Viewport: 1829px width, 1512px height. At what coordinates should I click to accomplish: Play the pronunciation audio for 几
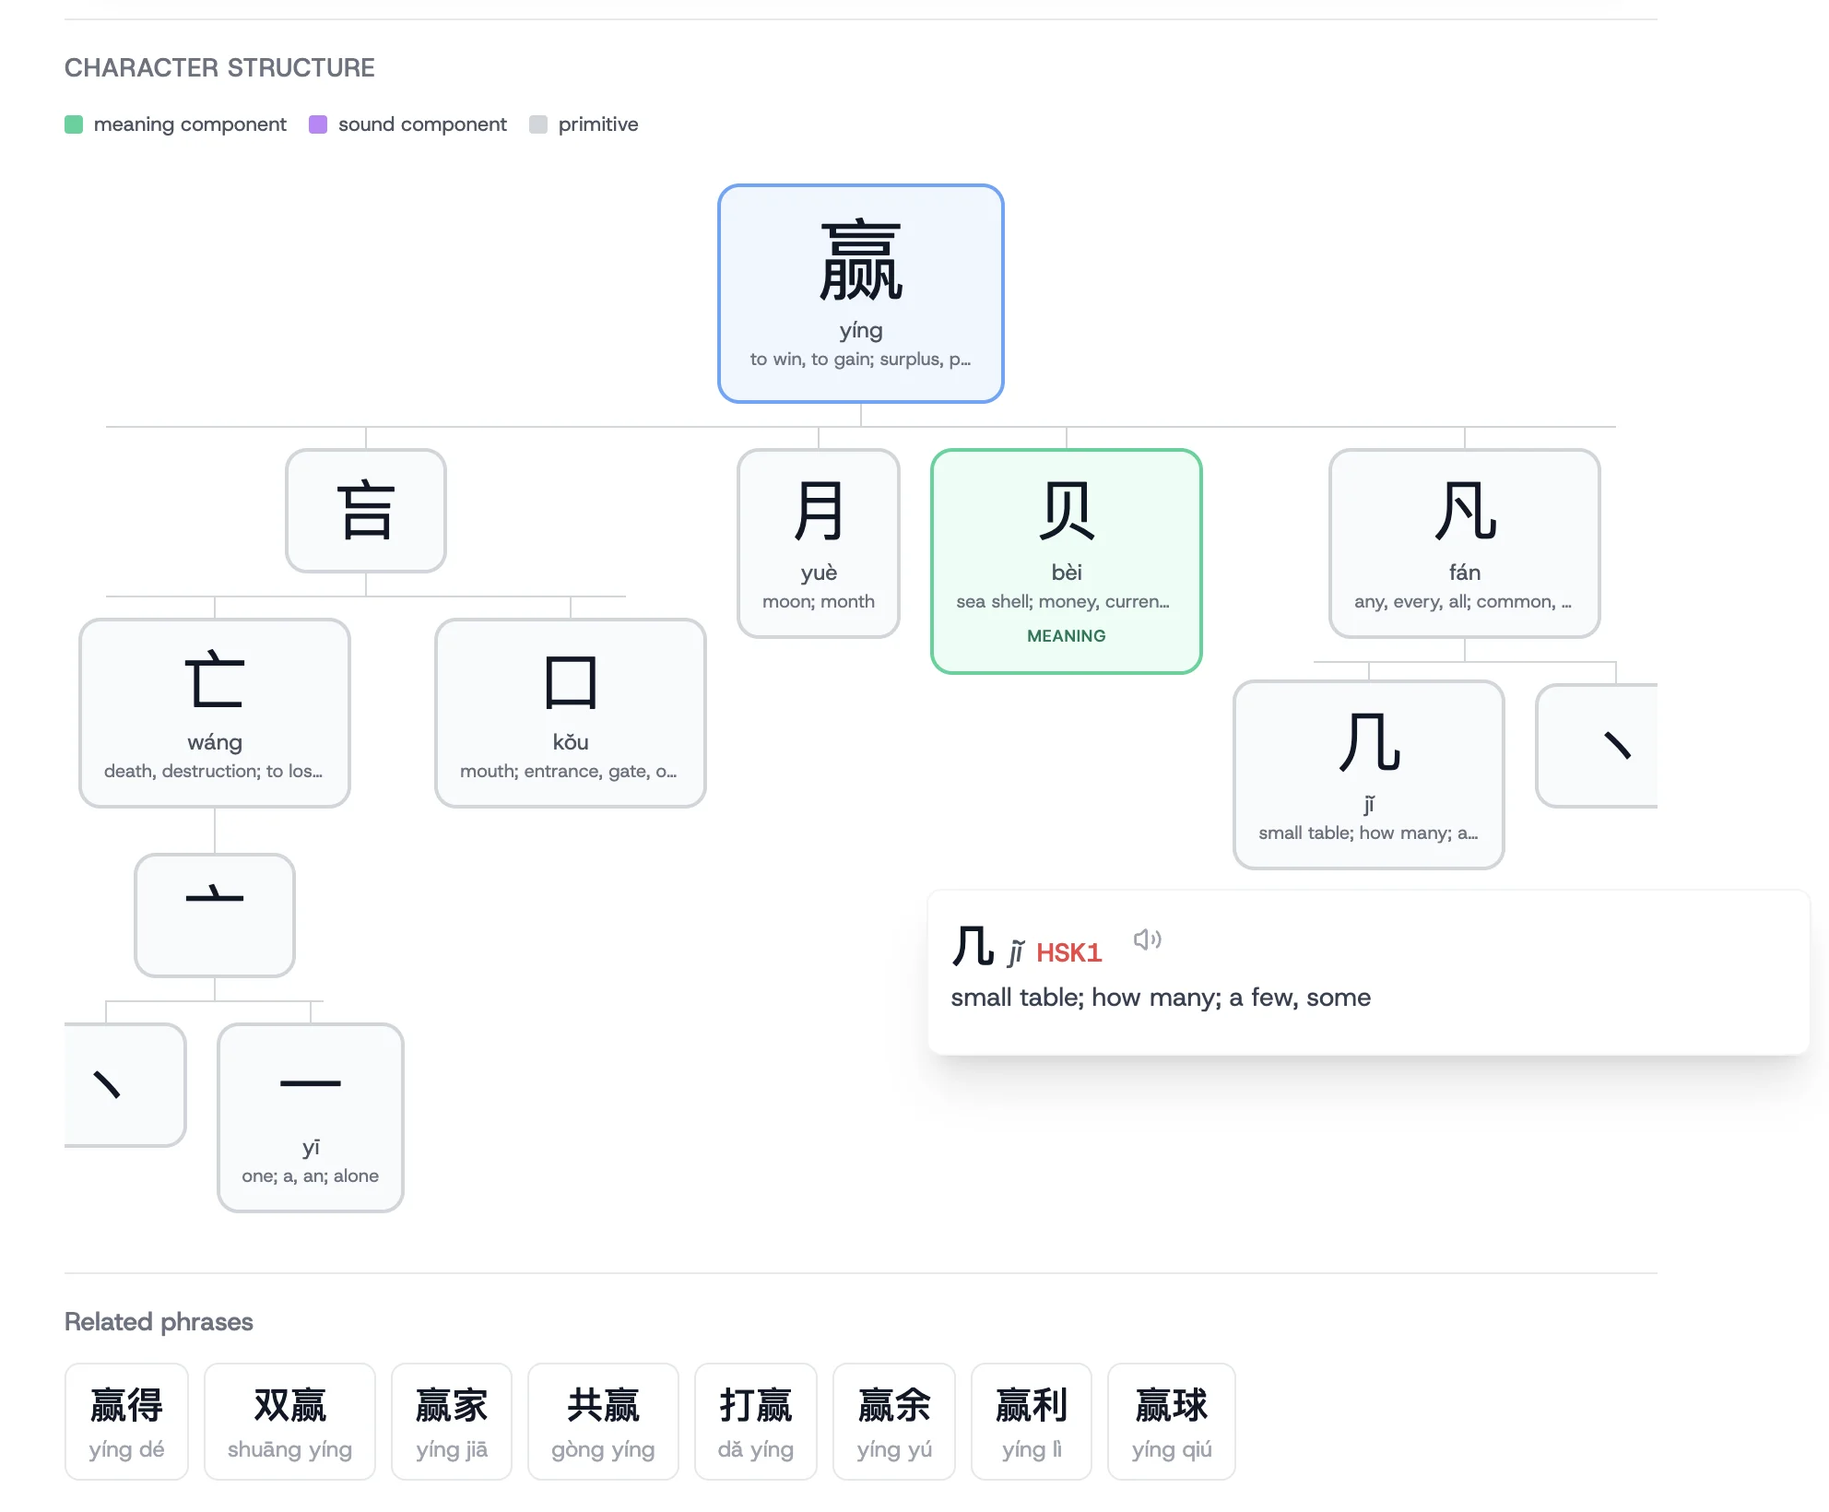click(1147, 939)
